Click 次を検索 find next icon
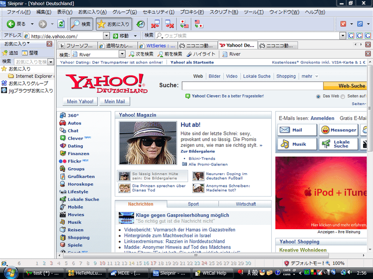 click(132, 54)
